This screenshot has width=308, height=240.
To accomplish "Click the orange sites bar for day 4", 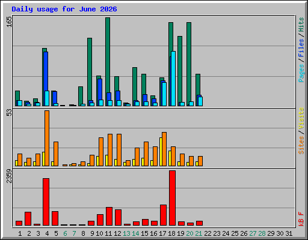I will [47, 138].
